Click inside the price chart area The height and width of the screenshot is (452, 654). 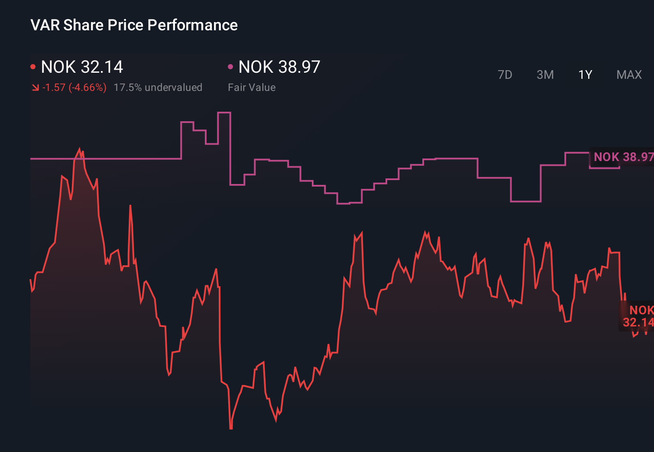pyautogui.click(x=325, y=281)
